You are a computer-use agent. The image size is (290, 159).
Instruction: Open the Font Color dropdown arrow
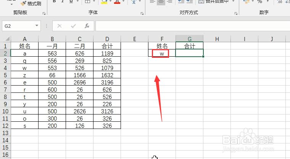(123, 2)
